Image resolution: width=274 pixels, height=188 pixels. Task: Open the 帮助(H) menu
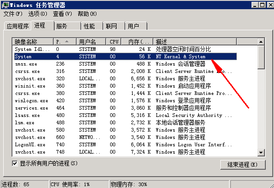[87, 14]
